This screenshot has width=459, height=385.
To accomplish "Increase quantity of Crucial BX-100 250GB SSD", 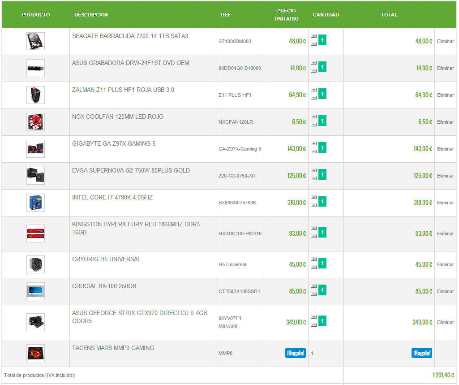I will pos(313,286).
